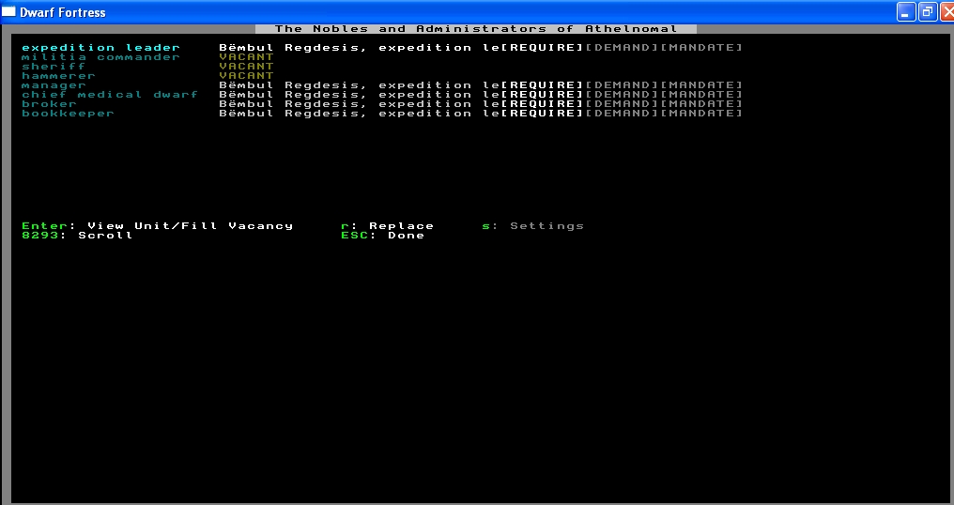The width and height of the screenshot is (954, 505).
Task: Open DEMAND for the chief medical dwarf row
Action: (x=622, y=95)
